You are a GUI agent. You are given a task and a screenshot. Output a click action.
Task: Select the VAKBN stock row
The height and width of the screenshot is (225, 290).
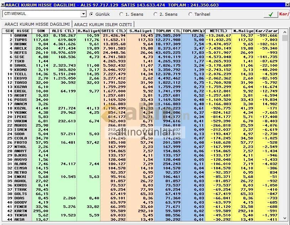140,121
